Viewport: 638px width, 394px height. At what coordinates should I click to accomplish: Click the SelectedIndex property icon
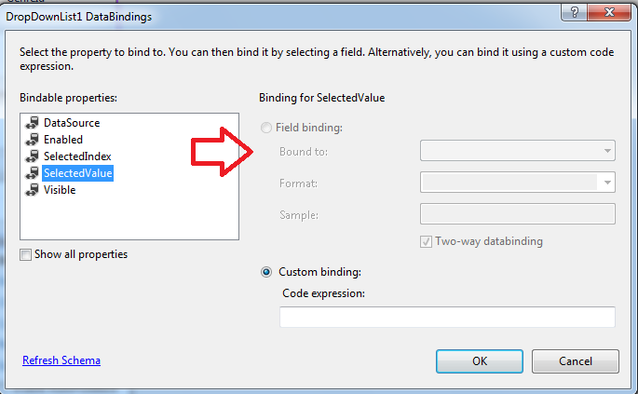pyautogui.click(x=34, y=156)
